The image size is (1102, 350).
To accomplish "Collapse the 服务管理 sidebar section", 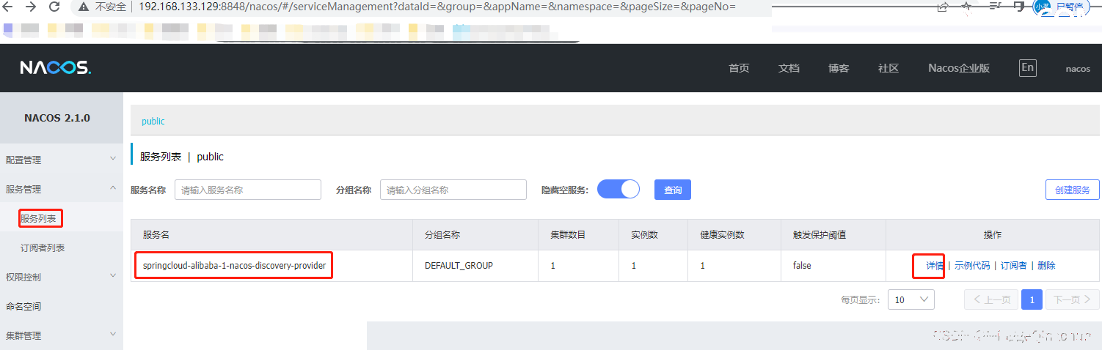I will click(61, 189).
